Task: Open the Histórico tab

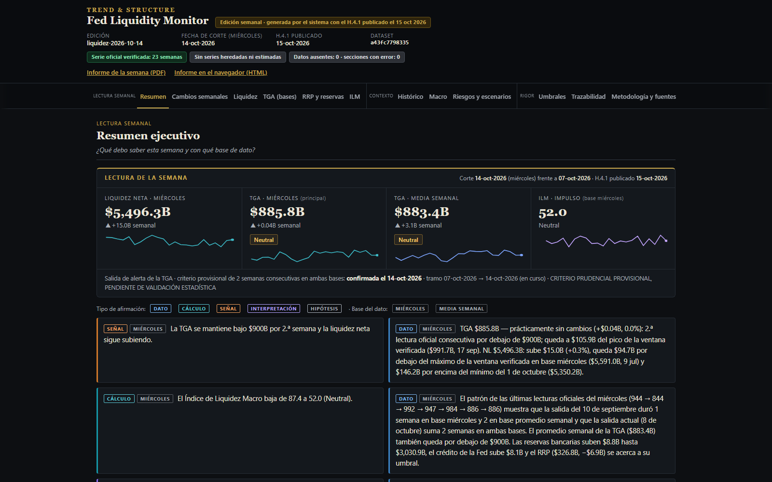Action: coord(410,97)
